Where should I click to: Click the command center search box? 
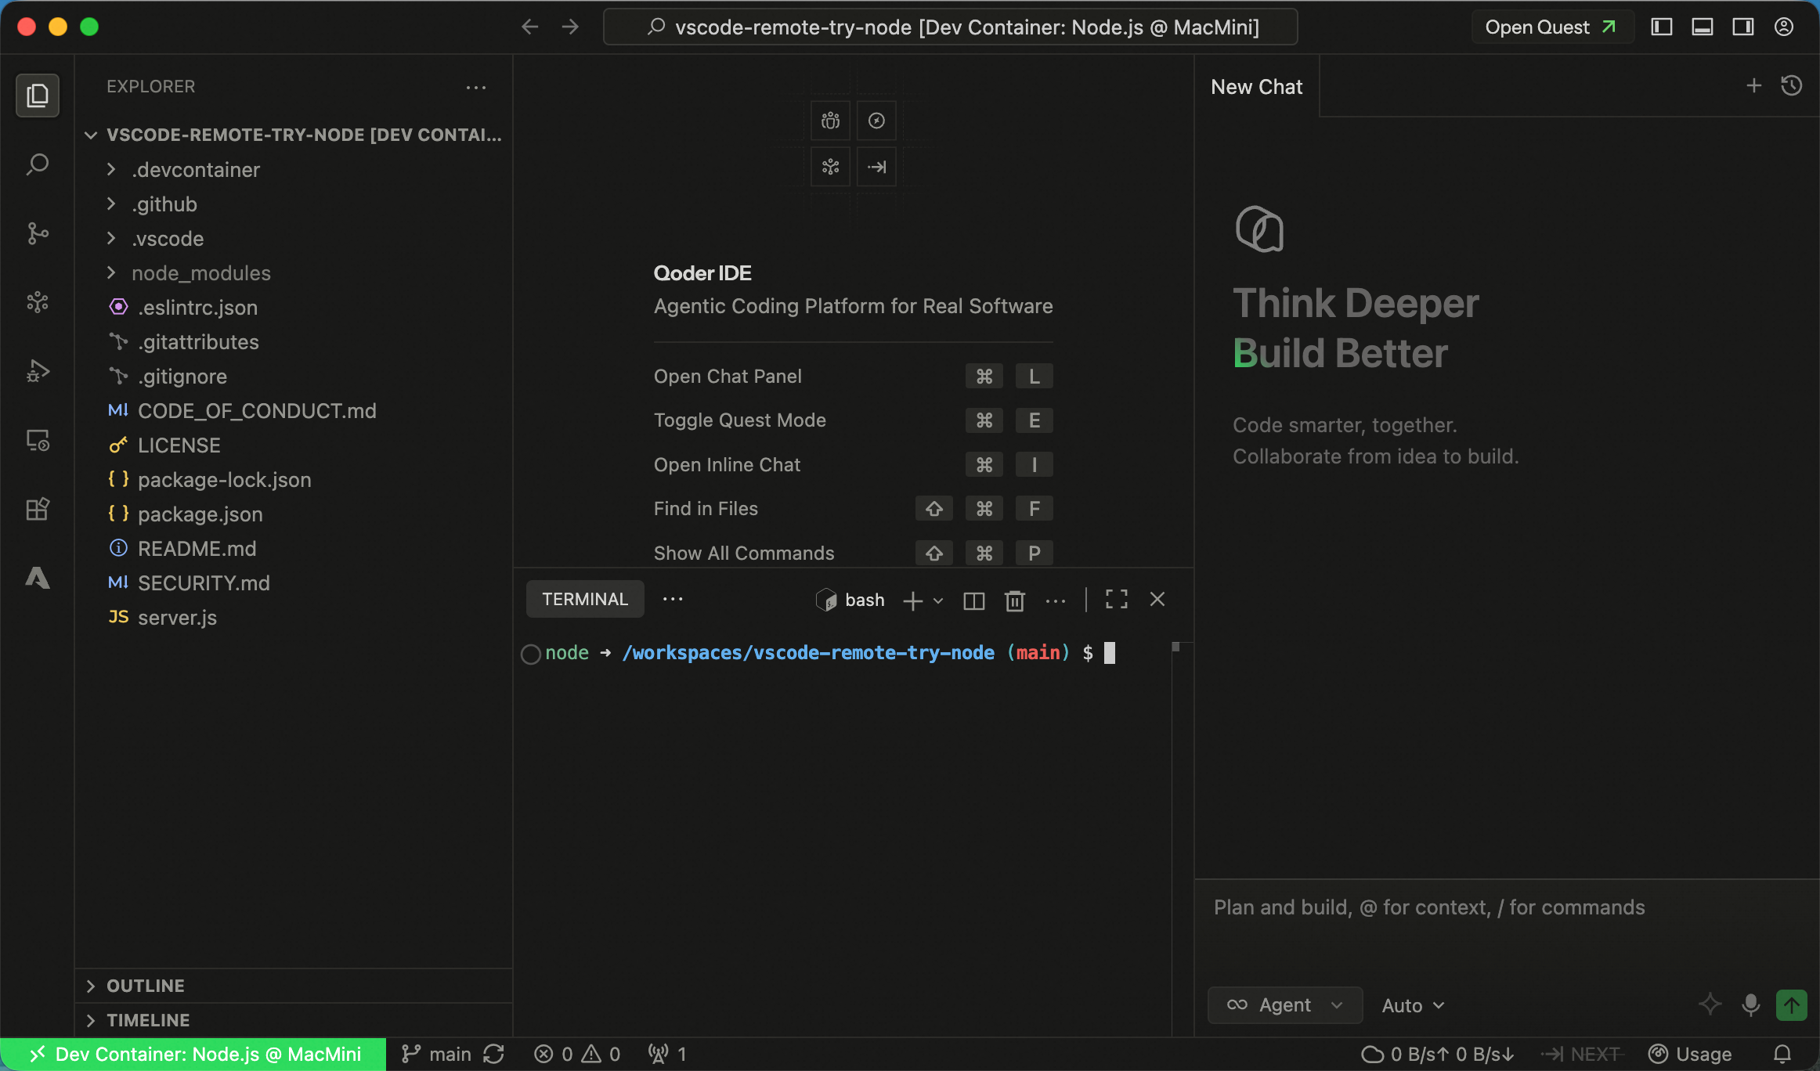(x=950, y=27)
